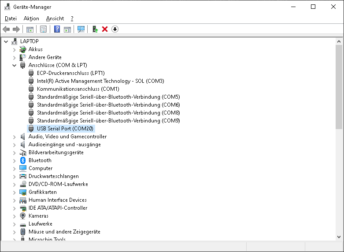The width and height of the screenshot is (344, 252).
Task: Select USB Serial Port (COM20)
Action: click(x=65, y=129)
